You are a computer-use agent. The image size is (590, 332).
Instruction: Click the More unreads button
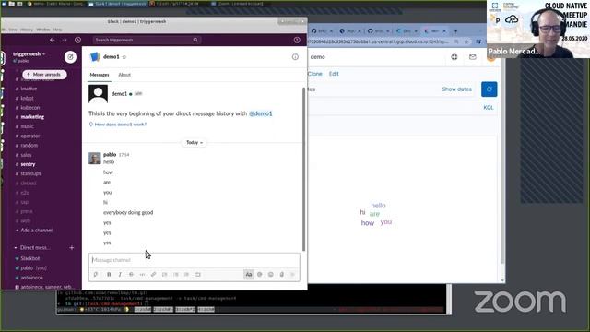click(44, 75)
